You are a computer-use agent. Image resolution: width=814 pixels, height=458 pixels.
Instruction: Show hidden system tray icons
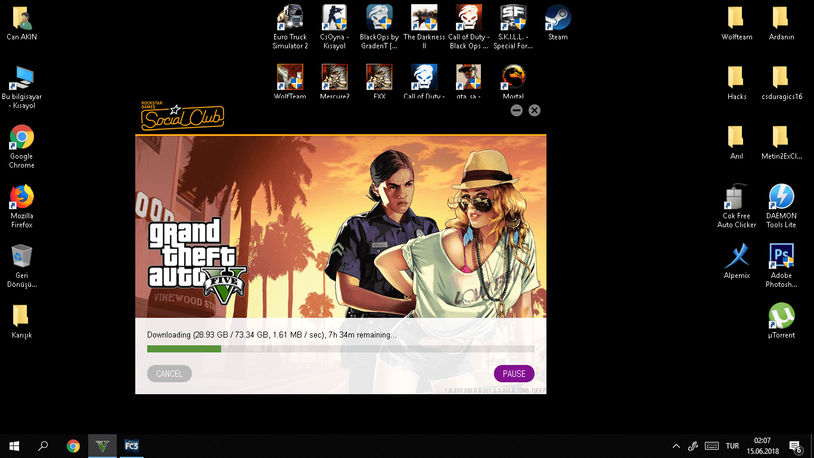[x=676, y=446]
